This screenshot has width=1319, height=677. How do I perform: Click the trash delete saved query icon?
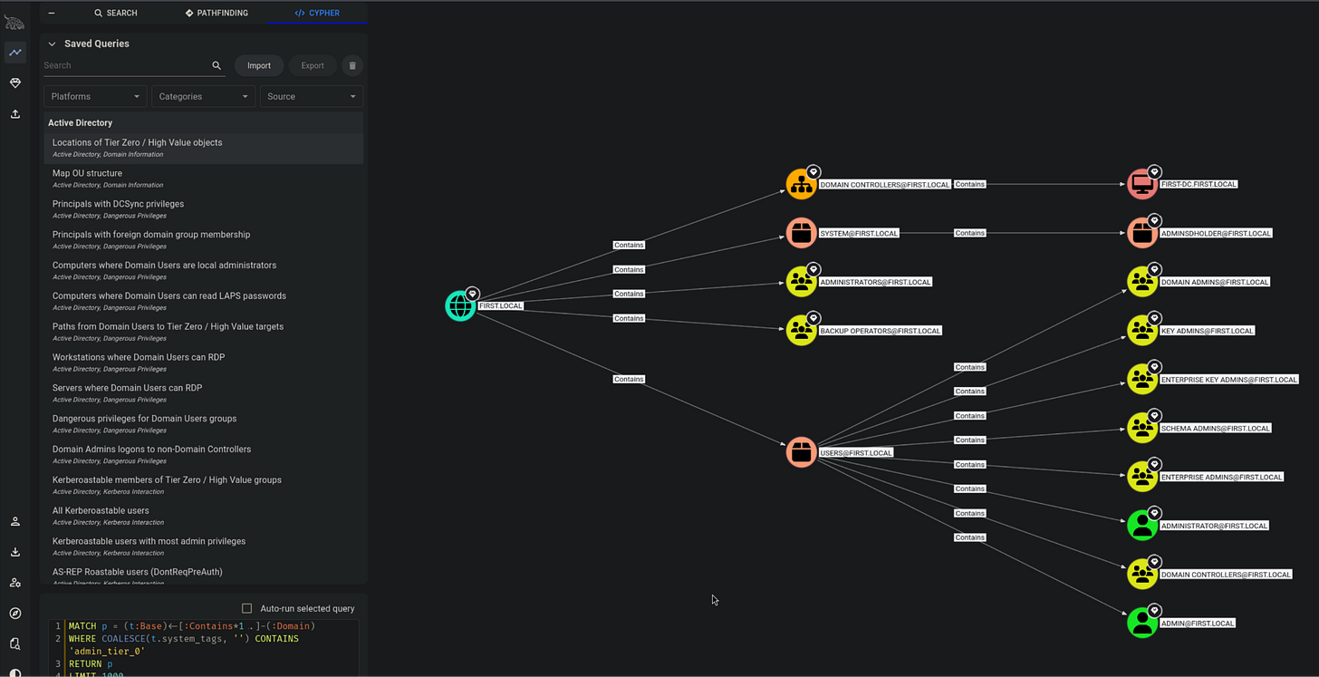point(352,65)
